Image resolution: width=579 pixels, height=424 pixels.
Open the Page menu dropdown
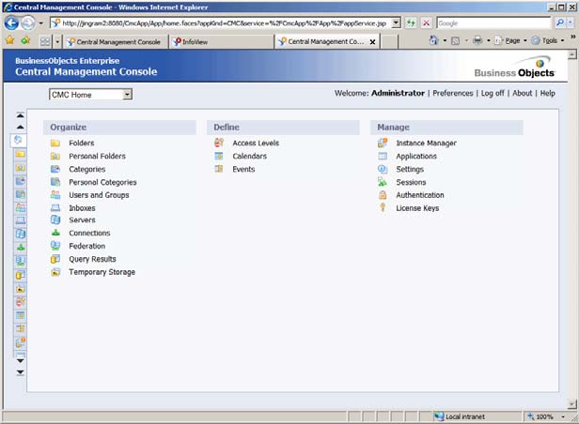(510, 40)
